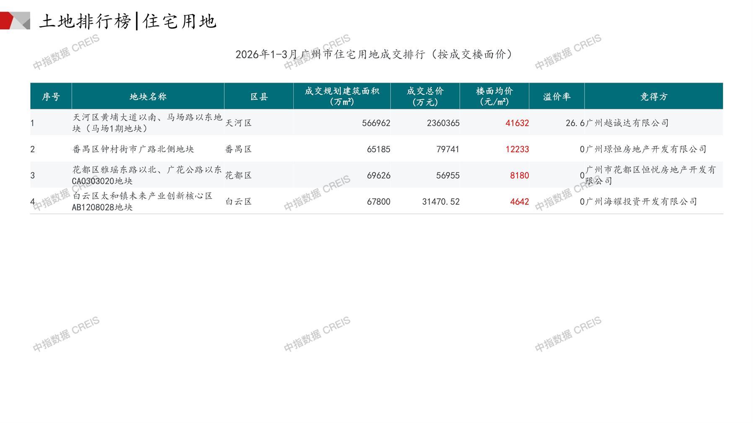This screenshot has width=753, height=423.
Task: Click the red floor price 41632
Action: tap(517, 123)
